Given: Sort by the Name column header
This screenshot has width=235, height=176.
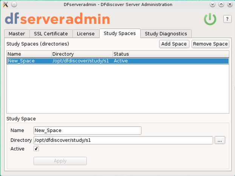Looking at the screenshot, I should [29, 54].
